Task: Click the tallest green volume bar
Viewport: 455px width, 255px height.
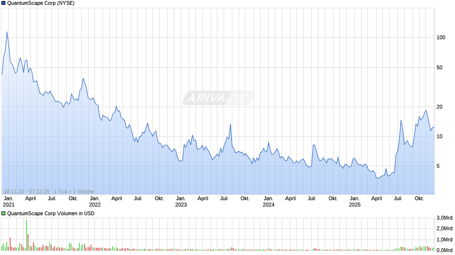Action: coord(27,235)
